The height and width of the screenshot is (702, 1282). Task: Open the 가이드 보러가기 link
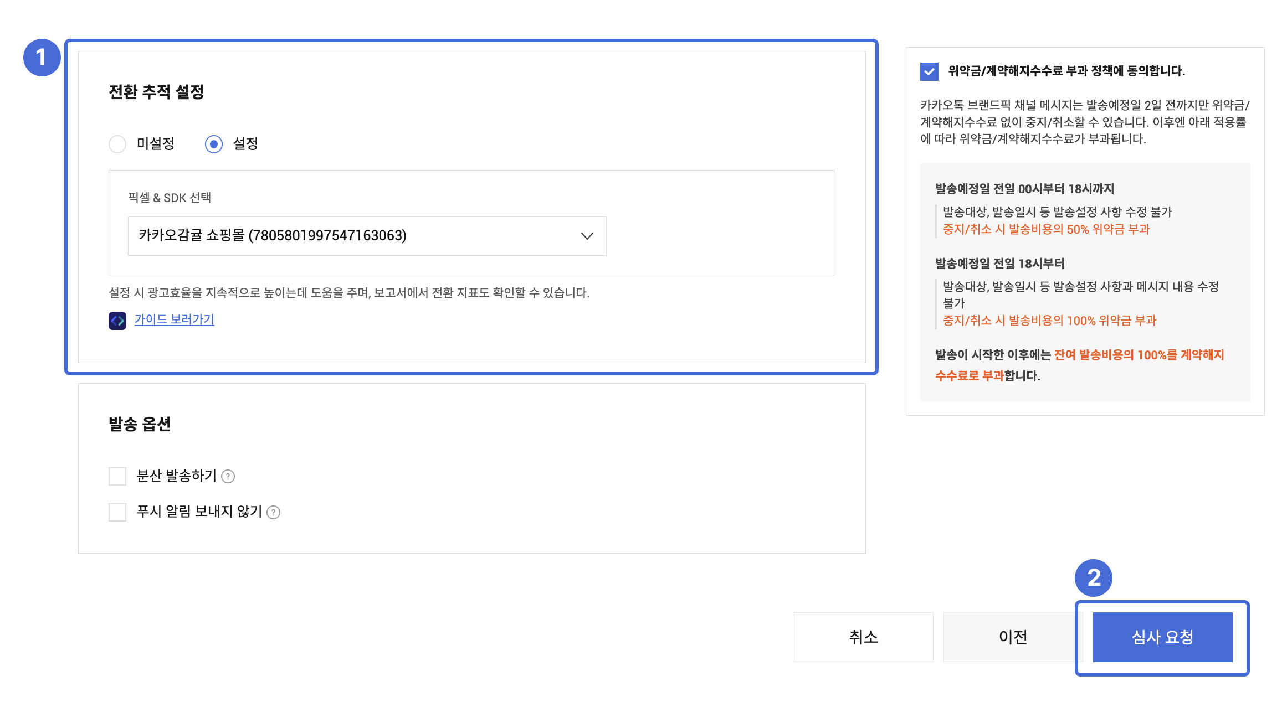[174, 319]
